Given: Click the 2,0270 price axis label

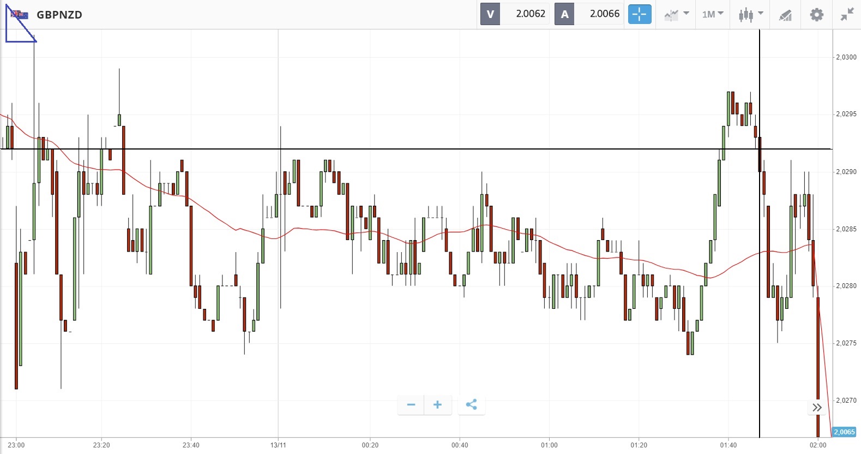Looking at the screenshot, I should coord(846,401).
